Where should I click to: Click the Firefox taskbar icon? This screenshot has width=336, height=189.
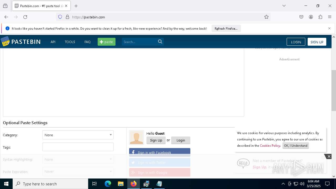[134, 184]
